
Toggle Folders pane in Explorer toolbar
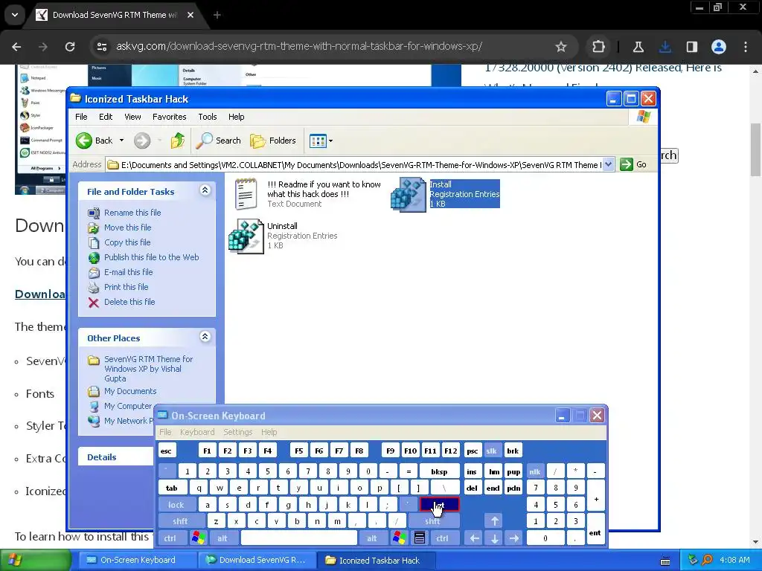coord(272,141)
